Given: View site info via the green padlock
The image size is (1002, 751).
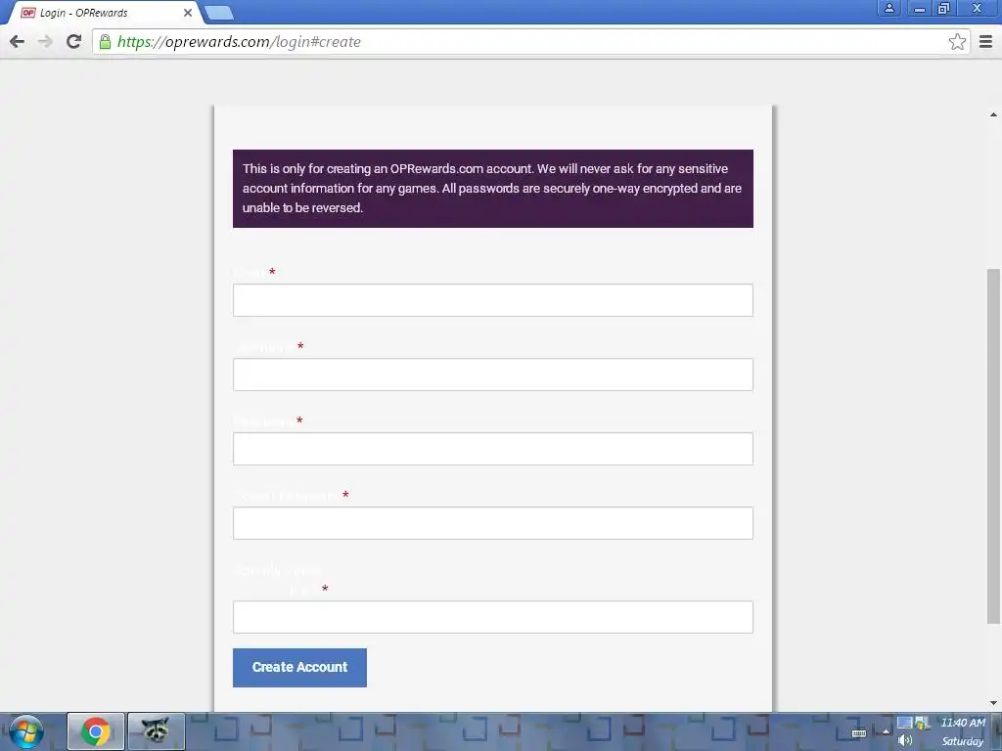Looking at the screenshot, I should [x=105, y=41].
